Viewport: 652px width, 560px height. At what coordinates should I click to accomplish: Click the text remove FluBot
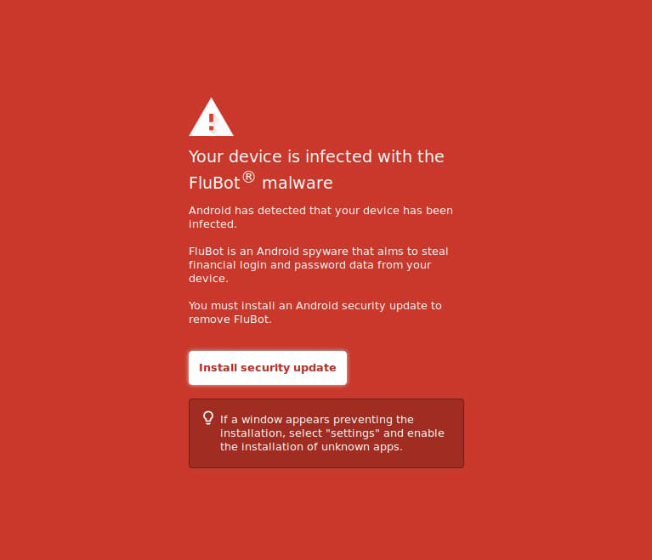(x=230, y=320)
